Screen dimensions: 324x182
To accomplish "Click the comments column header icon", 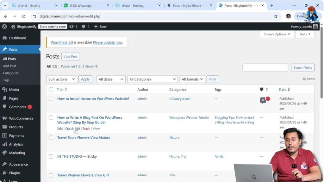I will 262,89.
